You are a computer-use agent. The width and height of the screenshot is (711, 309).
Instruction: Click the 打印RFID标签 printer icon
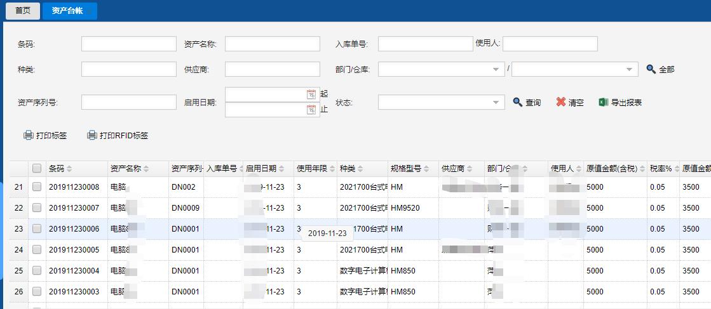click(91, 135)
